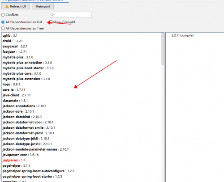Select jackson-core : 2.10.1 entry

click(x=18, y=111)
